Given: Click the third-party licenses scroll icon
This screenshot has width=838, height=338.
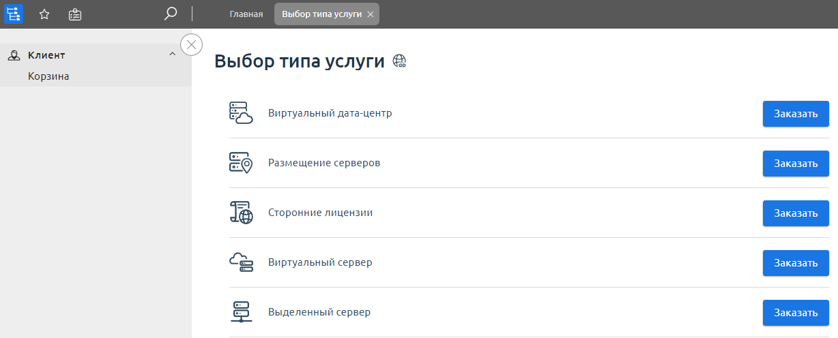Looking at the screenshot, I should (x=241, y=213).
